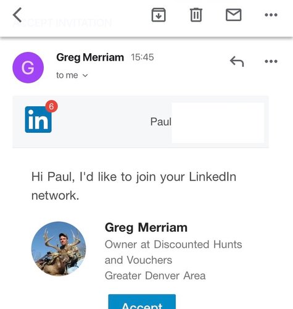Archive this email with the download-box icon
Viewport: 293px width, 309px height.
pos(159,15)
